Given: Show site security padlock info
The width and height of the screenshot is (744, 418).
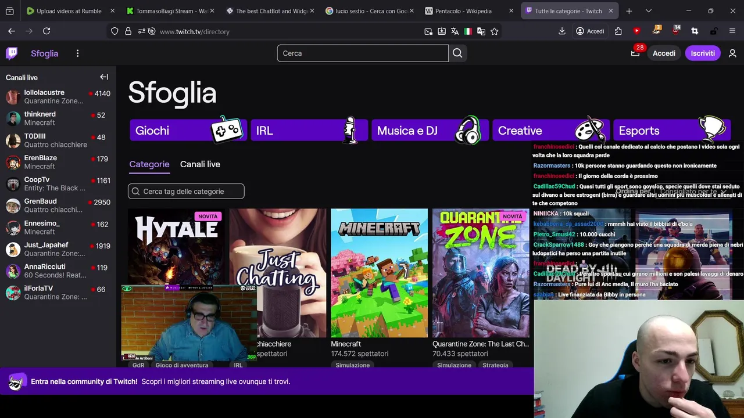Looking at the screenshot, I should coord(128,31).
